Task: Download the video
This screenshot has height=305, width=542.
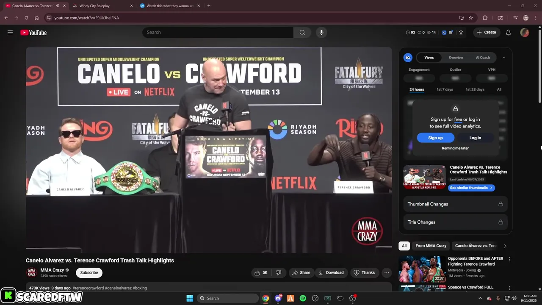Action: click(x=331, y=272)
